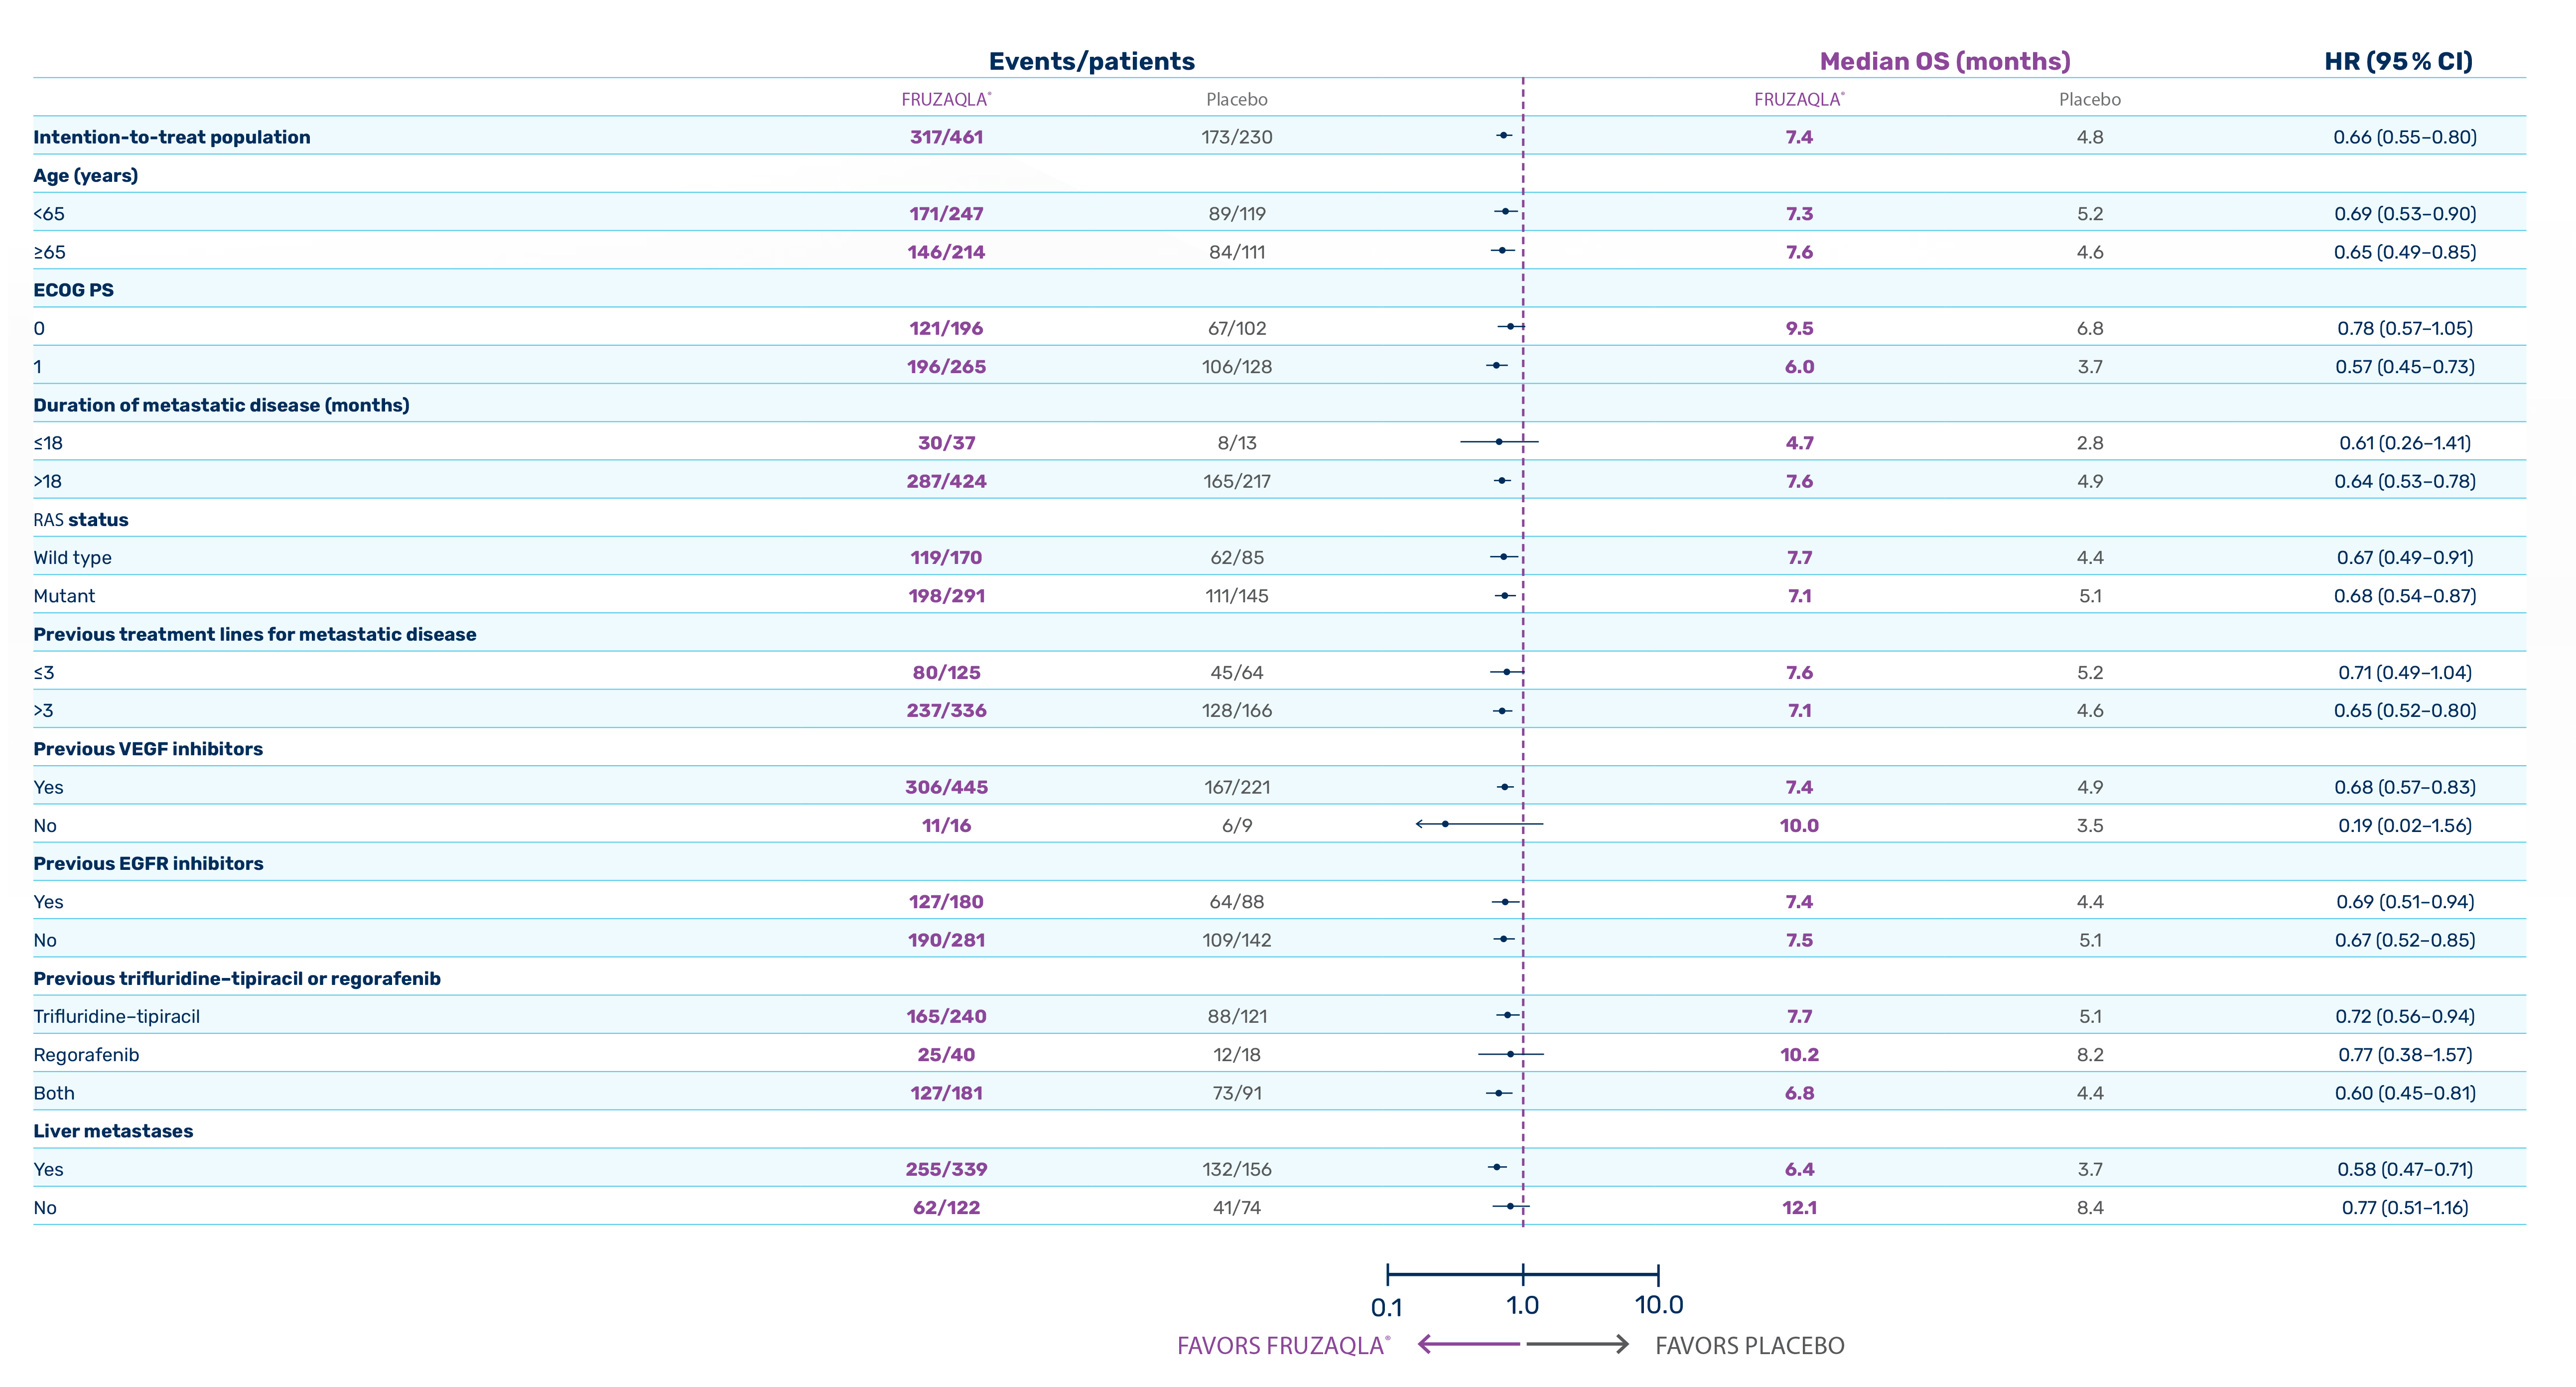Click the 317/461 events value
2576x1387 pixels.
click(946, 137)
